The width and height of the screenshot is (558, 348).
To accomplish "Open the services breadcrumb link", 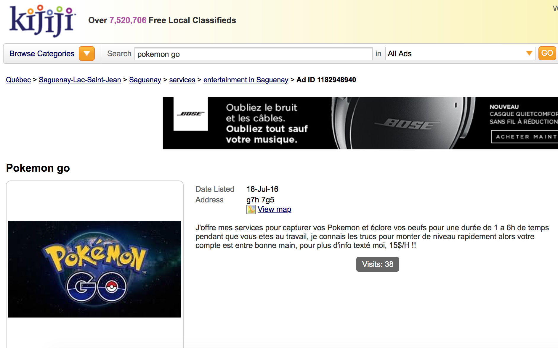I will tap(182, 80).
